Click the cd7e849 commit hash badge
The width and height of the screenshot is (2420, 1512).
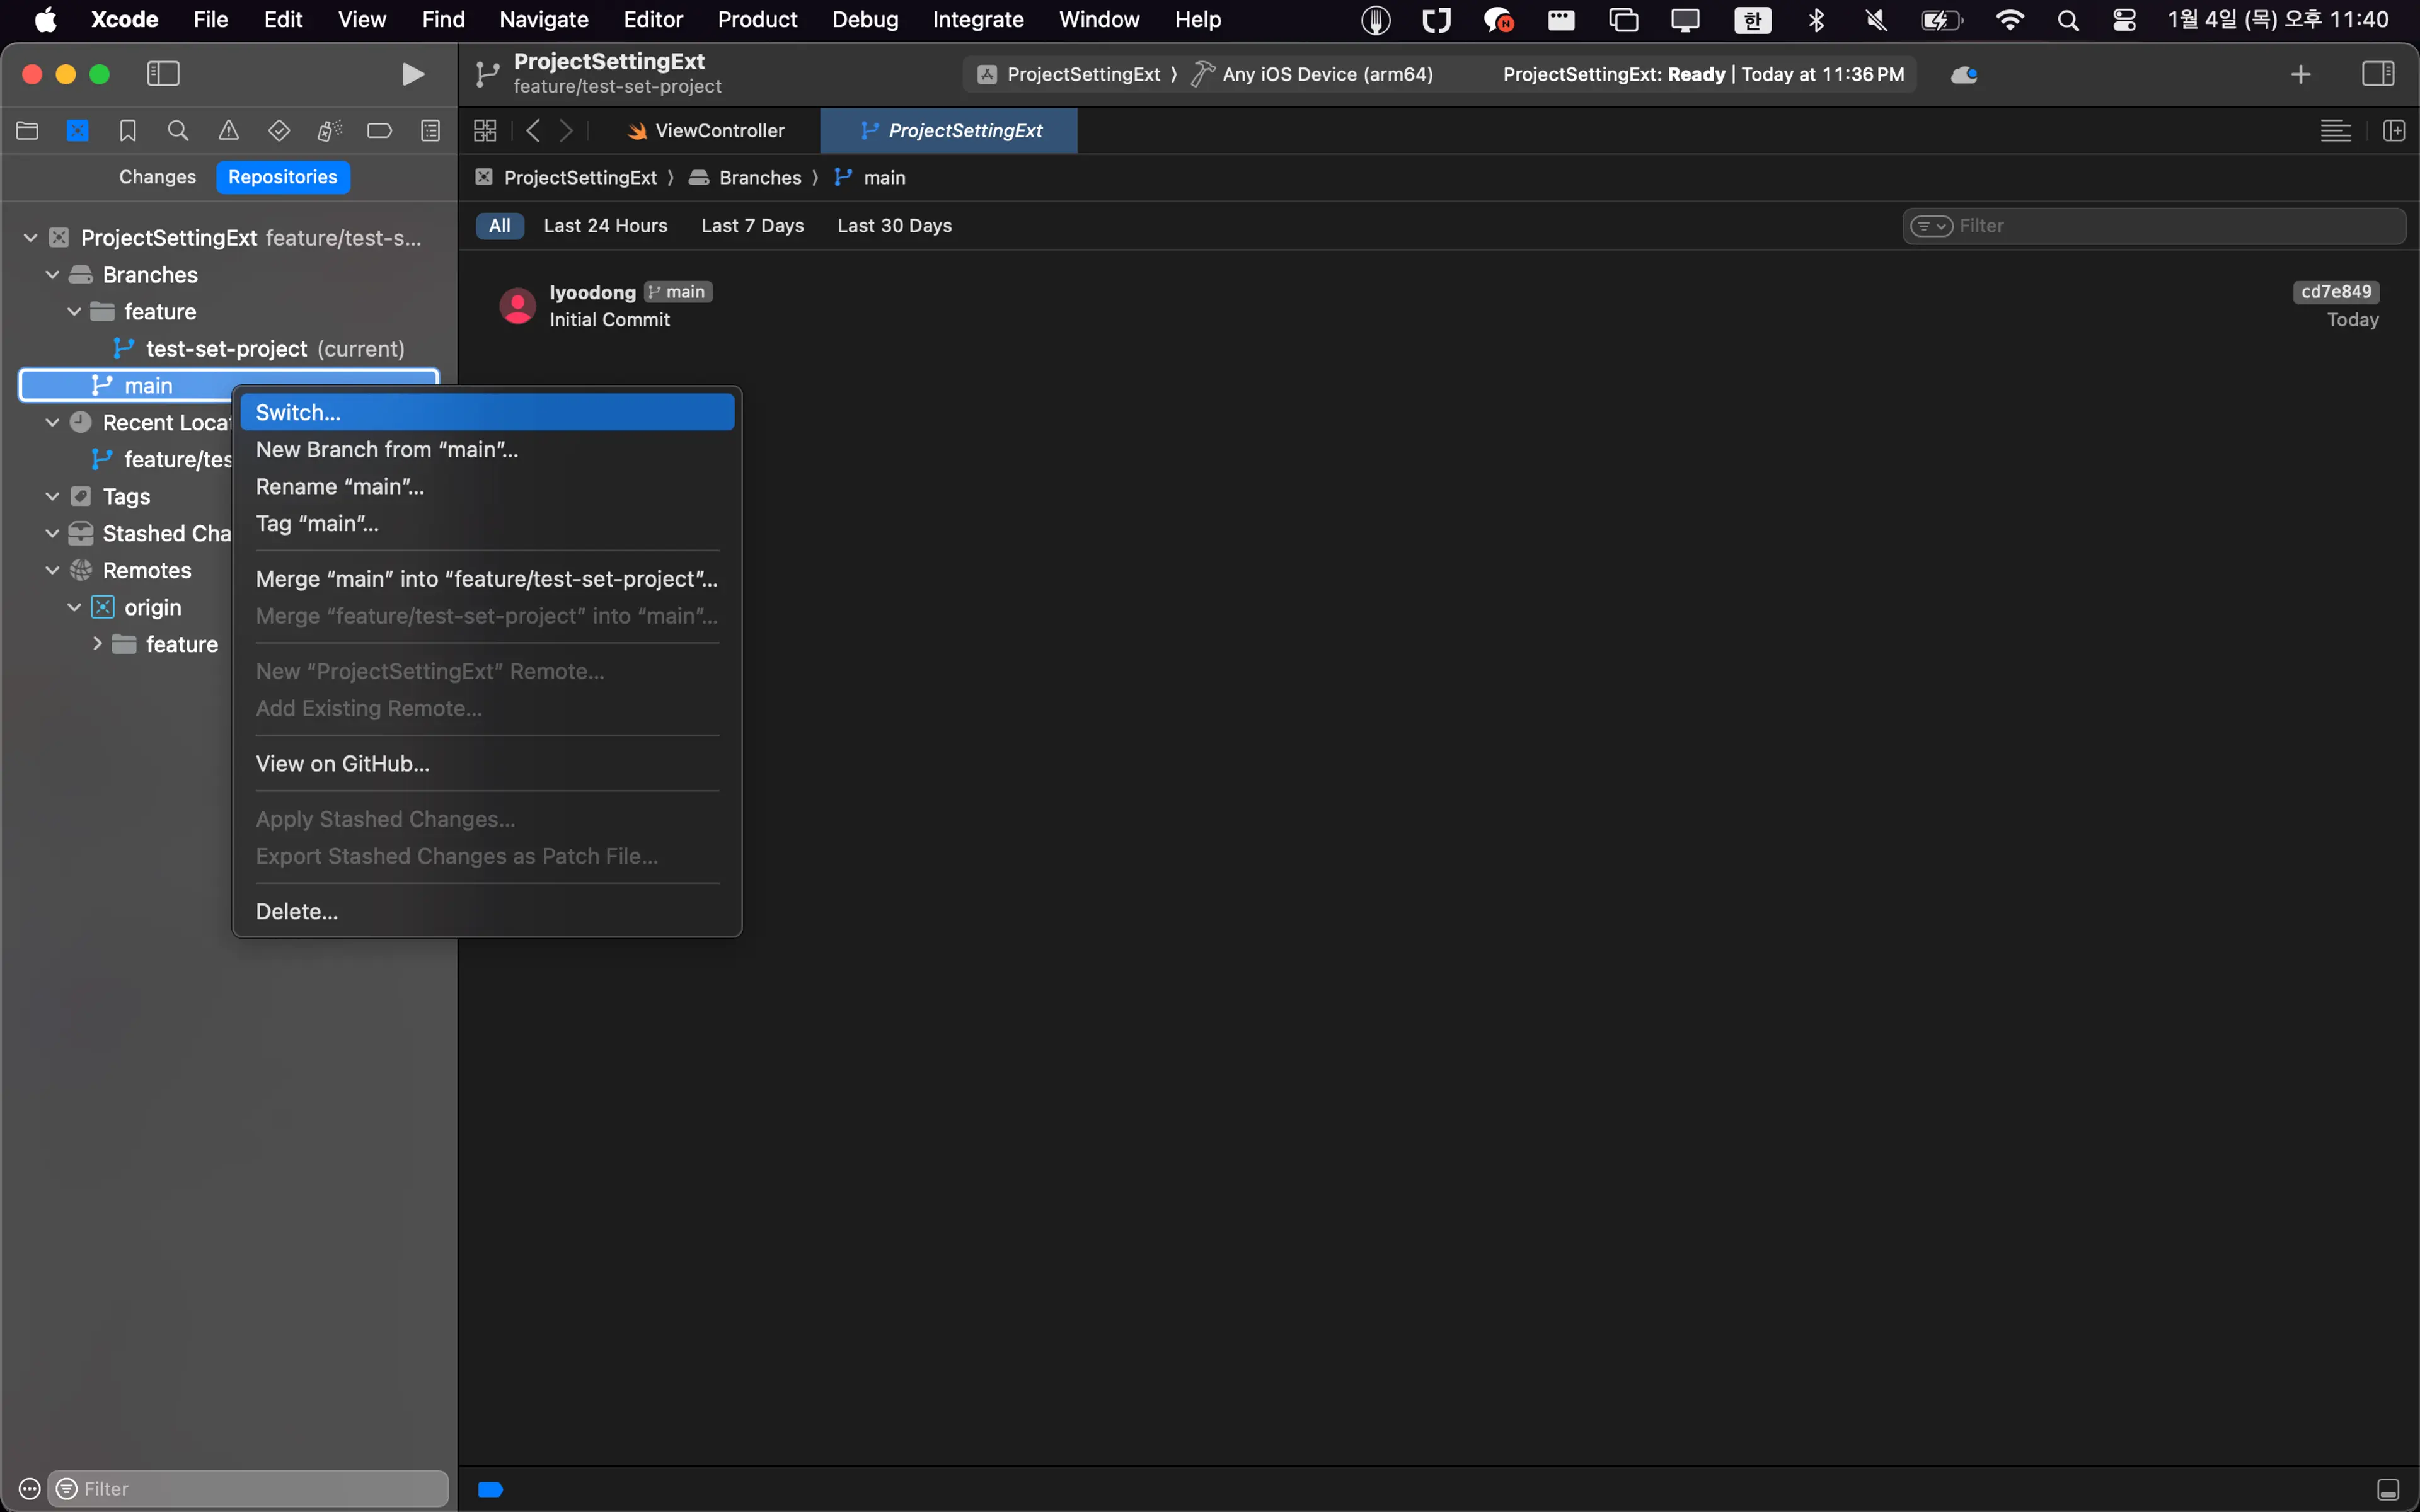tap(2336, 292)
